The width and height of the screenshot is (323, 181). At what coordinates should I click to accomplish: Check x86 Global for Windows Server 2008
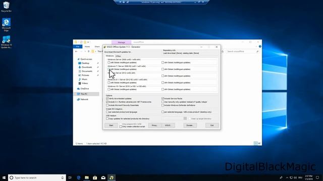(109, 62)
